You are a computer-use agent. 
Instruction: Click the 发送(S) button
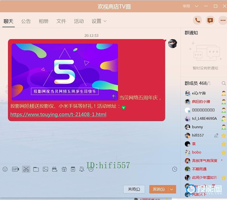(159, 189)
